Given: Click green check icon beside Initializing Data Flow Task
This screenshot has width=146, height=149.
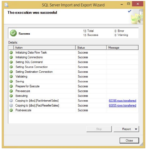Looking at the screenshot, I should pyautogui.click(x=11, y=52).
